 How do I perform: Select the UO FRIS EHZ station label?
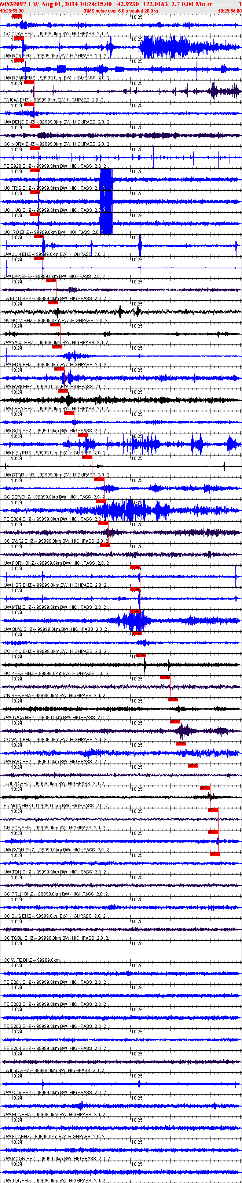click(x=55, y=188)
